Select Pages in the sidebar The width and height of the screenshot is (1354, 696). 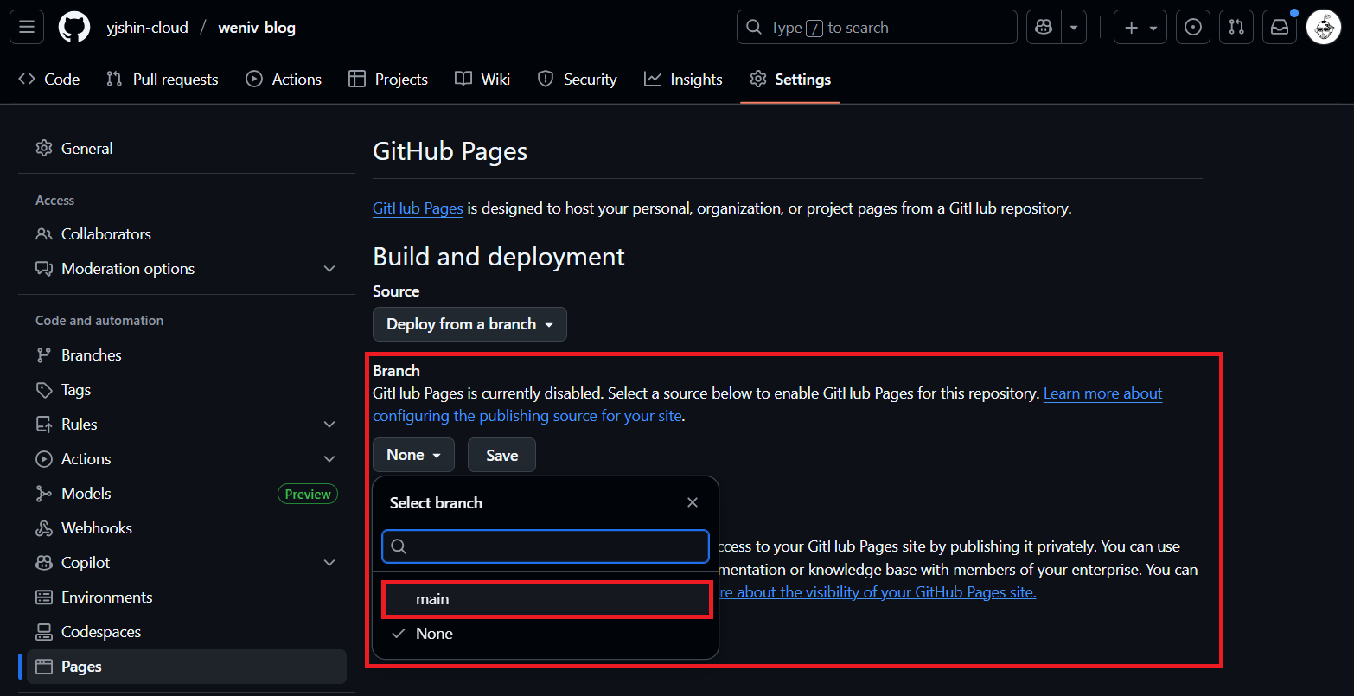pos(187,667)
